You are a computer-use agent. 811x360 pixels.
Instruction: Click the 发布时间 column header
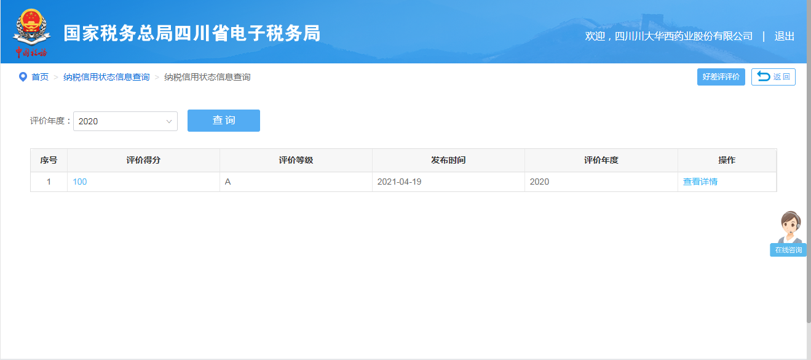point(448,160)
